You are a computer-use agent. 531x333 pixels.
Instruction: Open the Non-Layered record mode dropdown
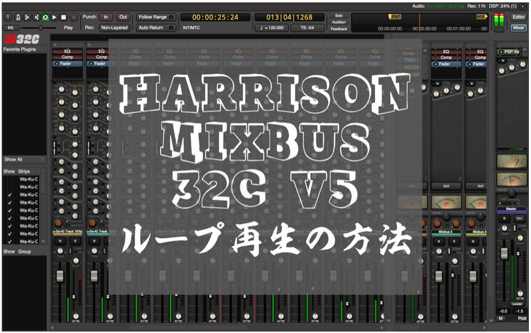coord(114,28)
